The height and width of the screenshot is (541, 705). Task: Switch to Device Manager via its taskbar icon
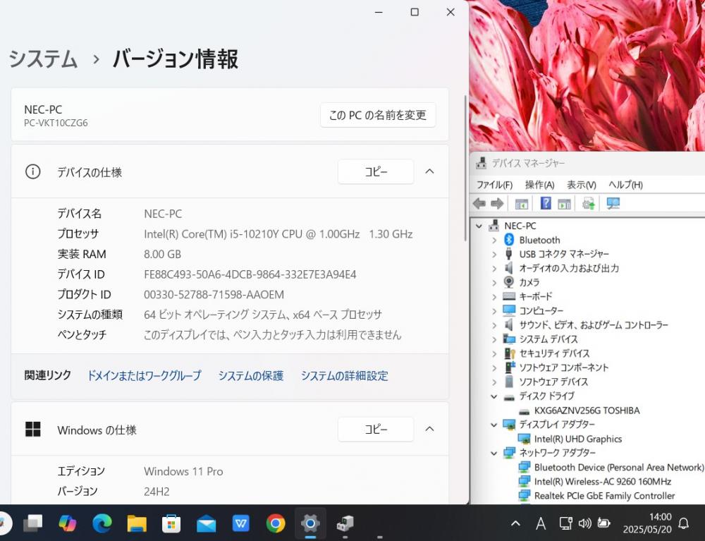(x=345, y=523)
